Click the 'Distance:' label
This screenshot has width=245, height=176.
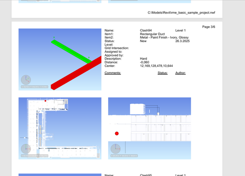(x=111, y=62)
